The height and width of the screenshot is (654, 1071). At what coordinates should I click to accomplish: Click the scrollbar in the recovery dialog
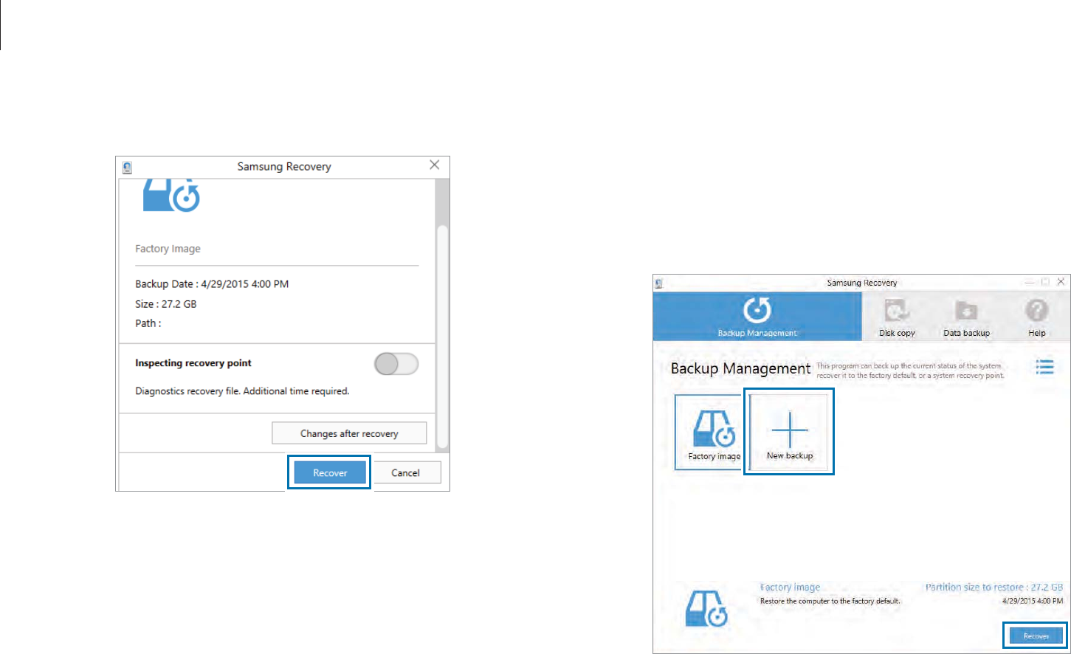[442, 337]
